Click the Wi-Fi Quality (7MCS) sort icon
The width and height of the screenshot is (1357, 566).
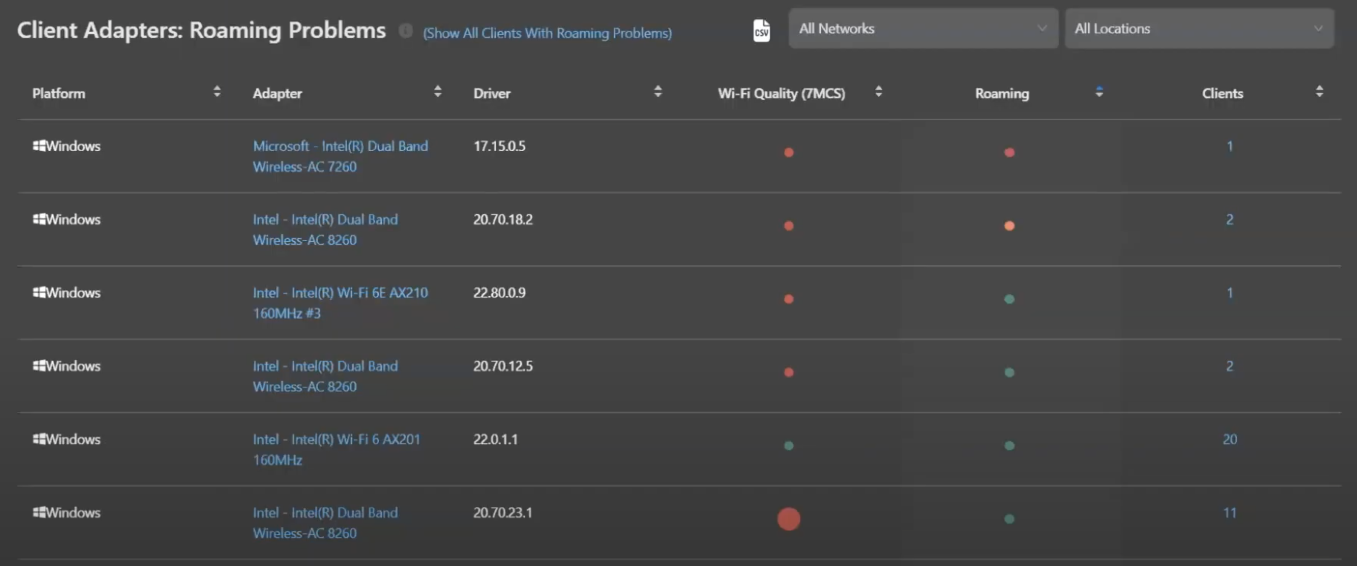click(878, 92)
